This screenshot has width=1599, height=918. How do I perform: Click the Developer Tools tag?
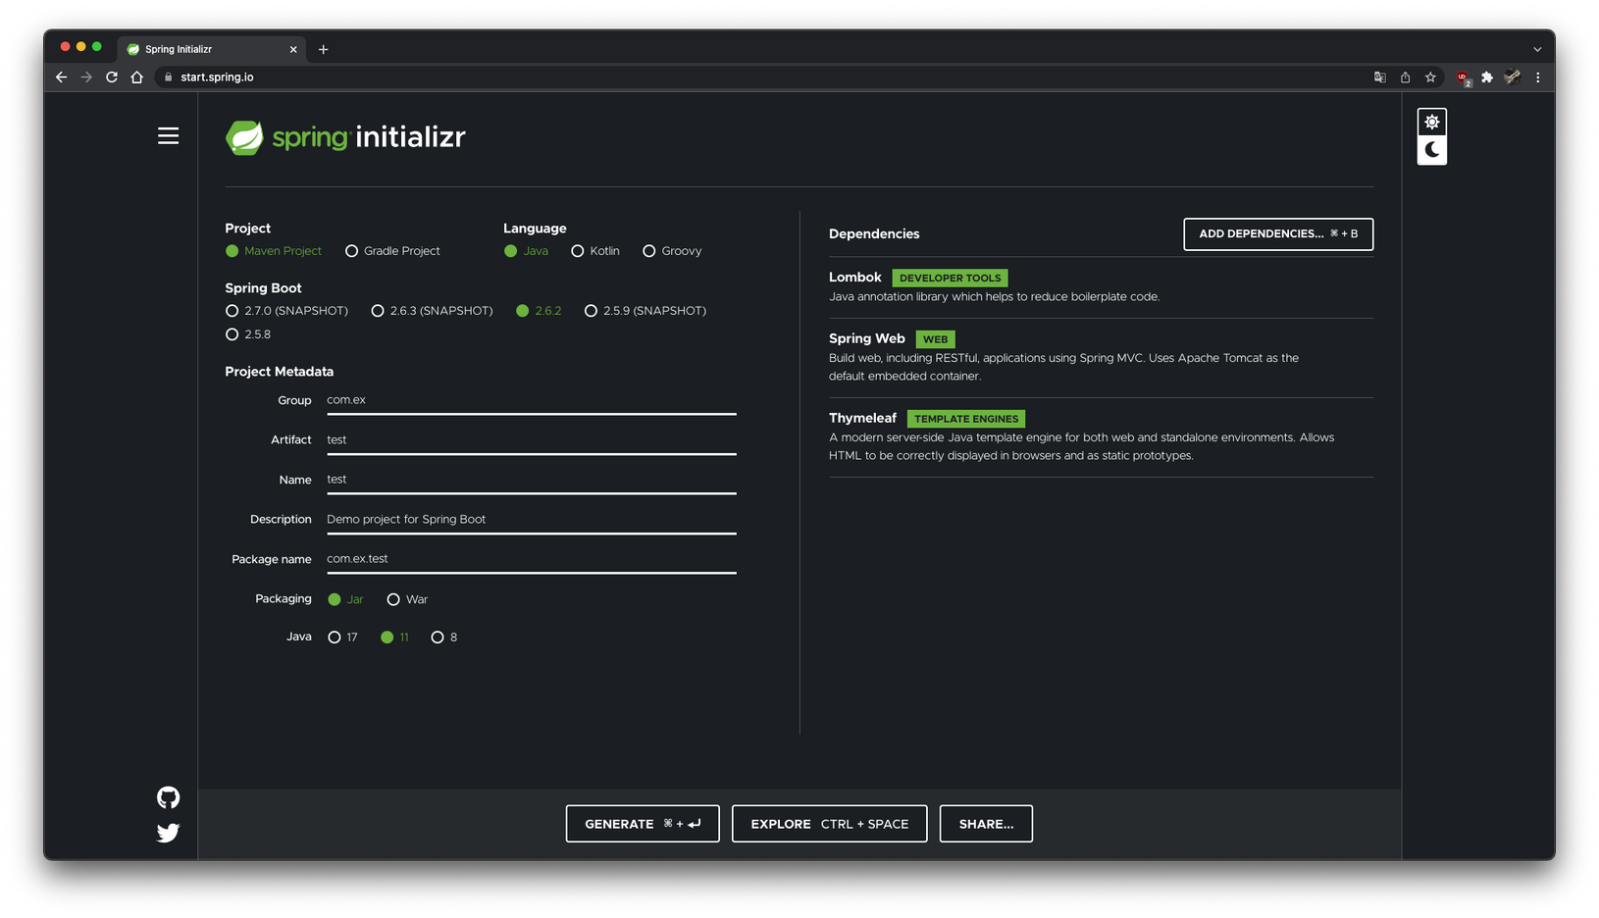950,279
